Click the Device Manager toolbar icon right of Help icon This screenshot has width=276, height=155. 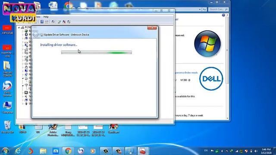[47, 22]
